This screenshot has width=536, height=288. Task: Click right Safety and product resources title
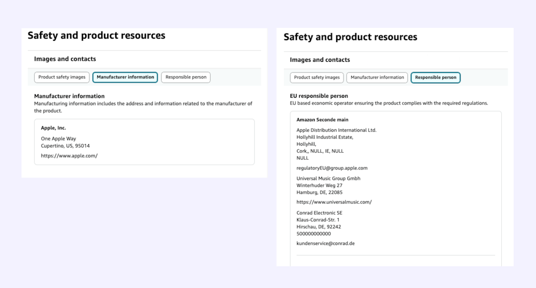(351, 37)
